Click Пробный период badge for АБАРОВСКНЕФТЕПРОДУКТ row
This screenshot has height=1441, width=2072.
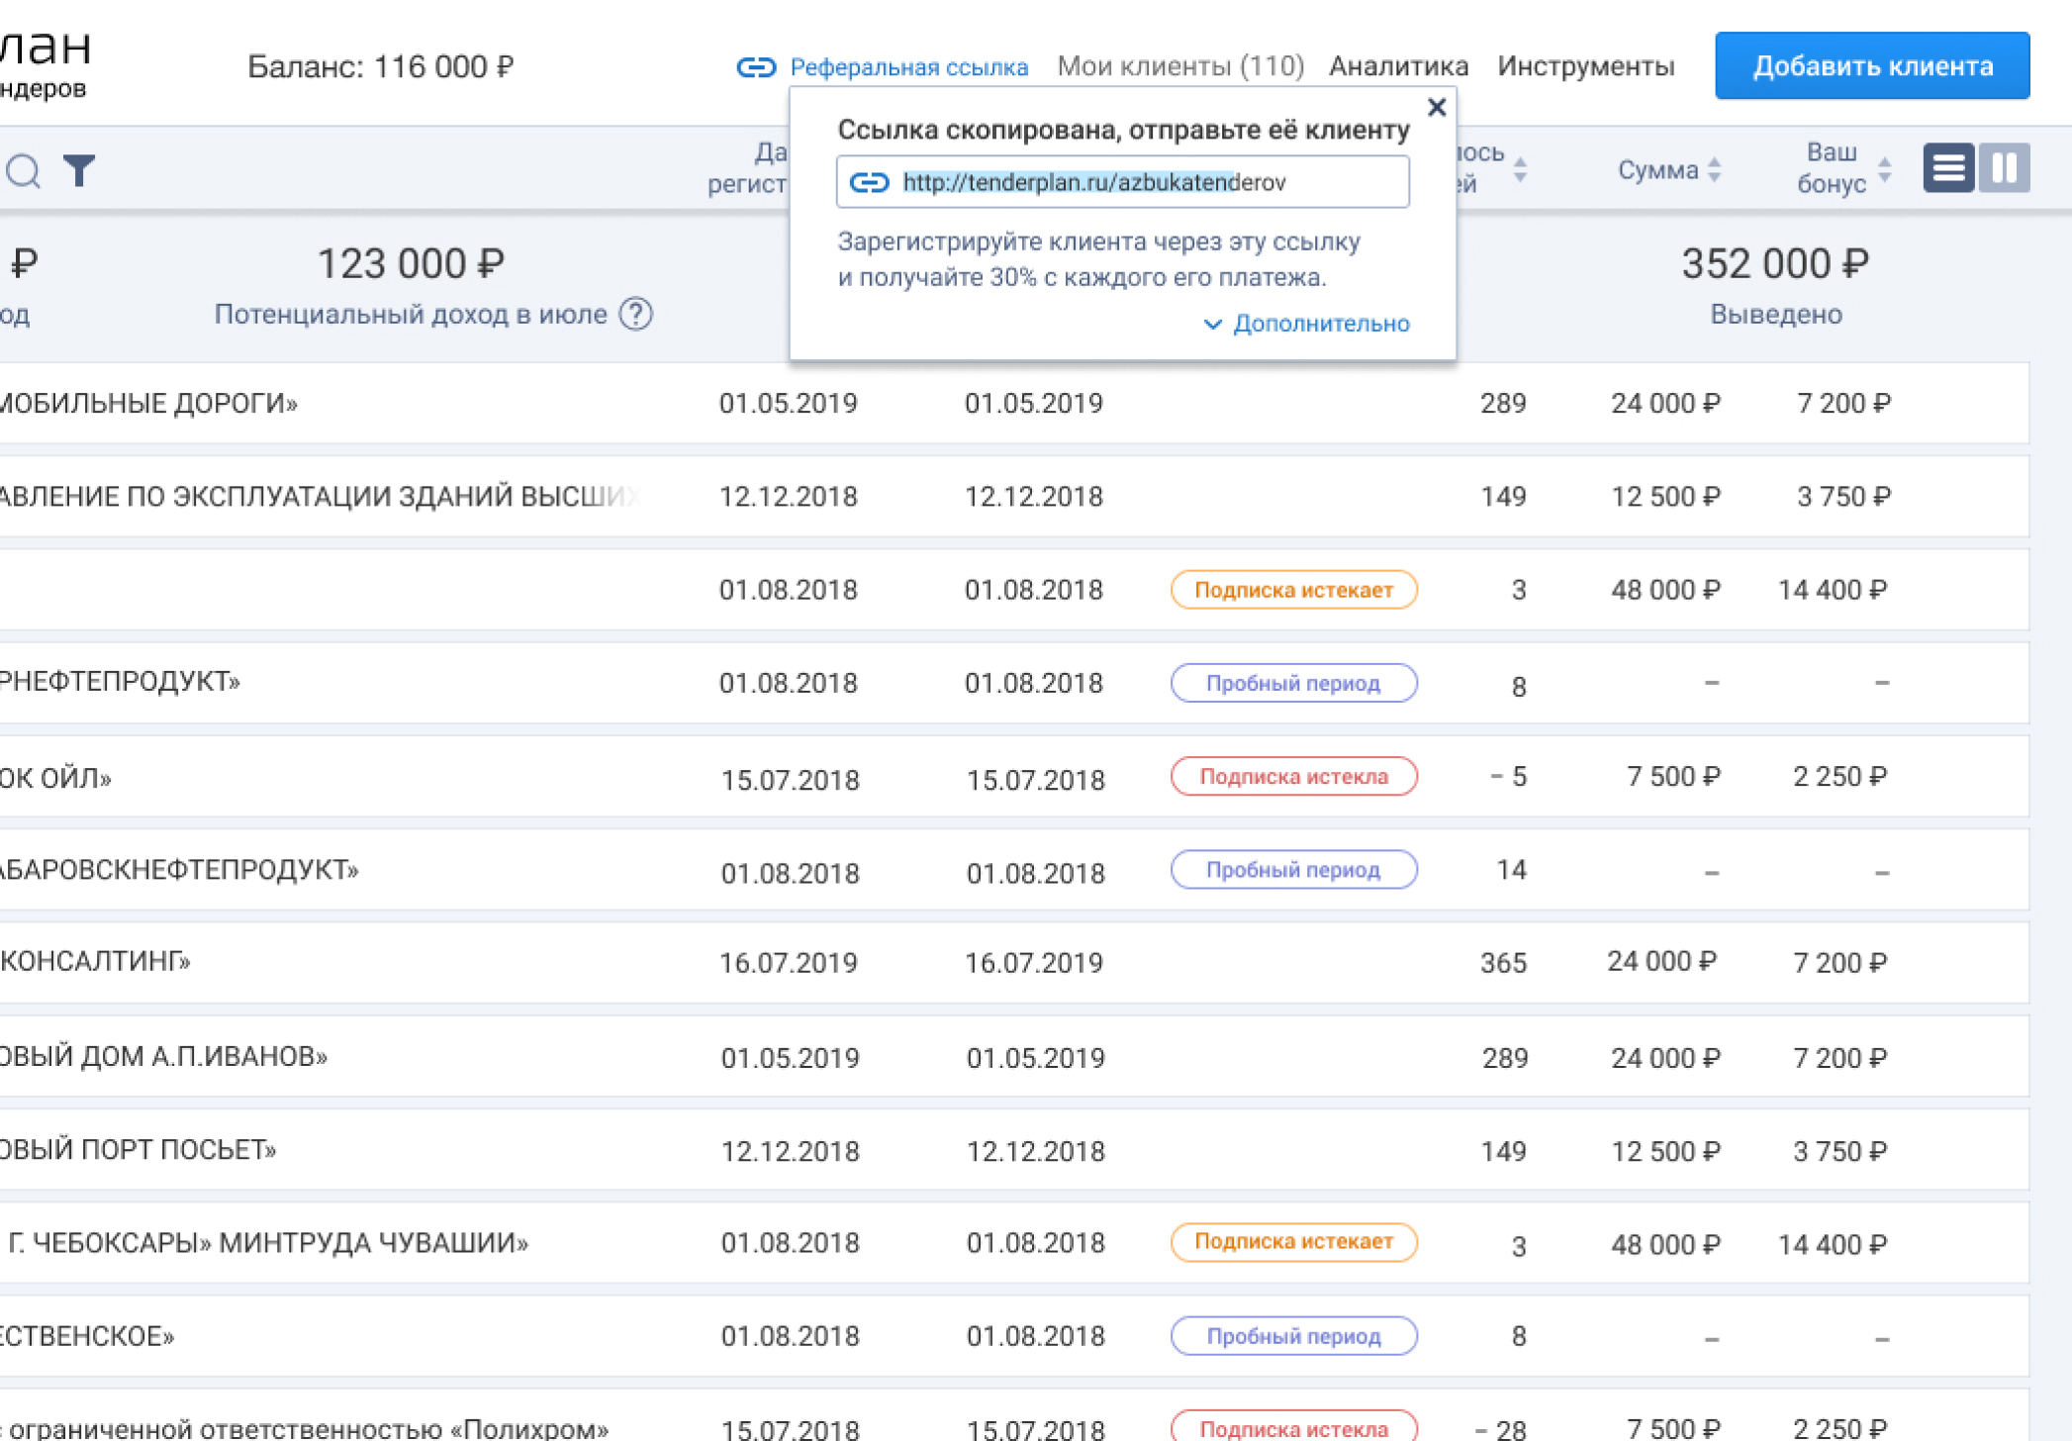tap(1293, 870)
